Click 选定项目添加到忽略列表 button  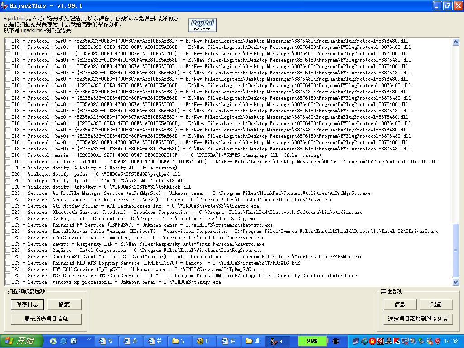[x=418, y=319]
